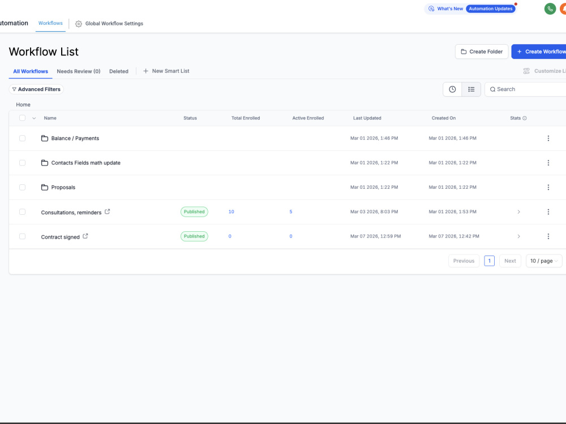Click Create Folder button

pyautogui.click(x=482, y=51)
